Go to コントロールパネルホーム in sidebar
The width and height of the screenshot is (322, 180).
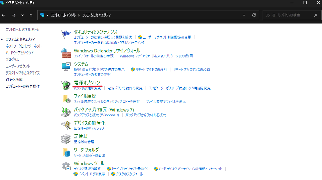[x=22, y=30]
